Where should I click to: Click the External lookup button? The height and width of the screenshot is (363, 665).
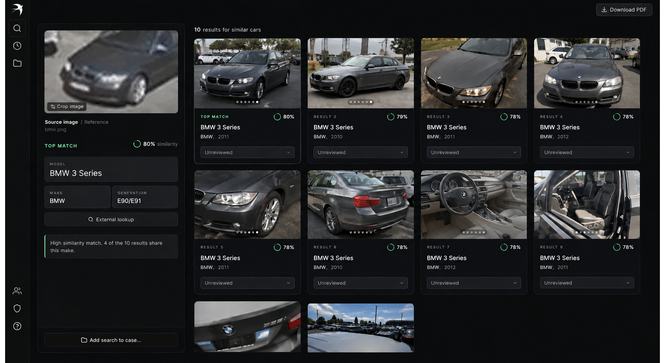pos(111,219)
